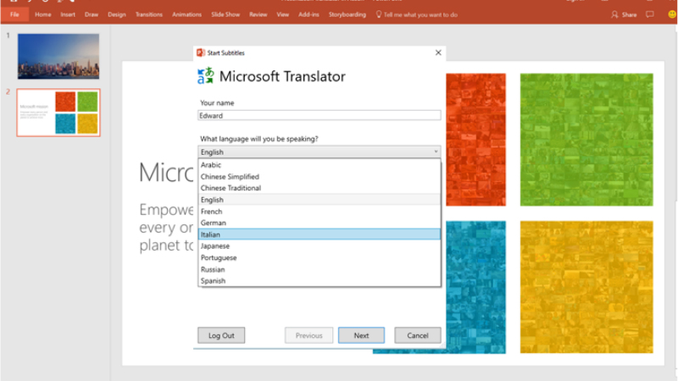Image resolution: width=678 pixels, height=381 pixels.
Task: Choose Arabic from the language list
Action: (x=320, y=165)
